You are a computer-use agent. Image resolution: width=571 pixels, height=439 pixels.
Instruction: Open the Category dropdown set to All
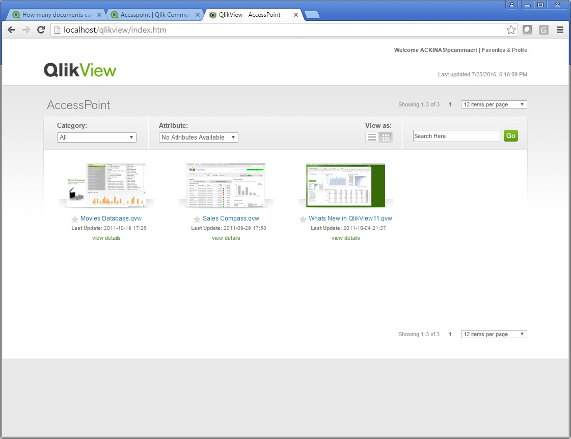coord(96,137)
